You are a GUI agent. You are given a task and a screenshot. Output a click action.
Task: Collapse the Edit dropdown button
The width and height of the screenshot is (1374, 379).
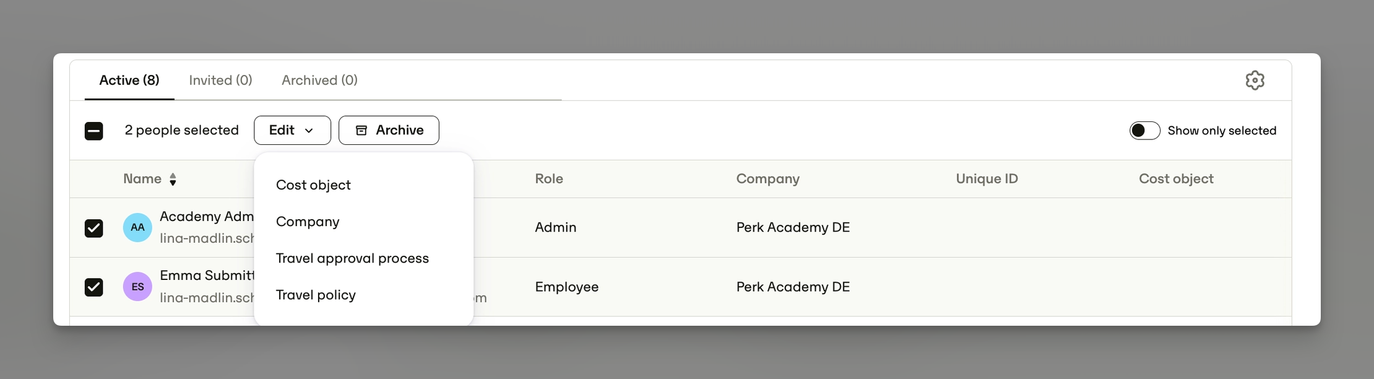[x=292, y=130]
